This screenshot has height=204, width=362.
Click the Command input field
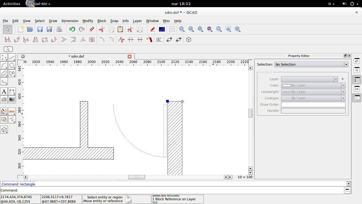(181, 190)
